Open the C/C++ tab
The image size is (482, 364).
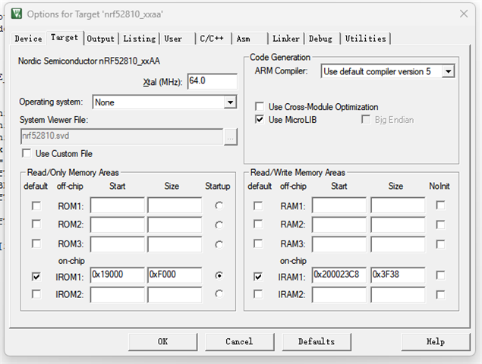click(x=212, y=39)
